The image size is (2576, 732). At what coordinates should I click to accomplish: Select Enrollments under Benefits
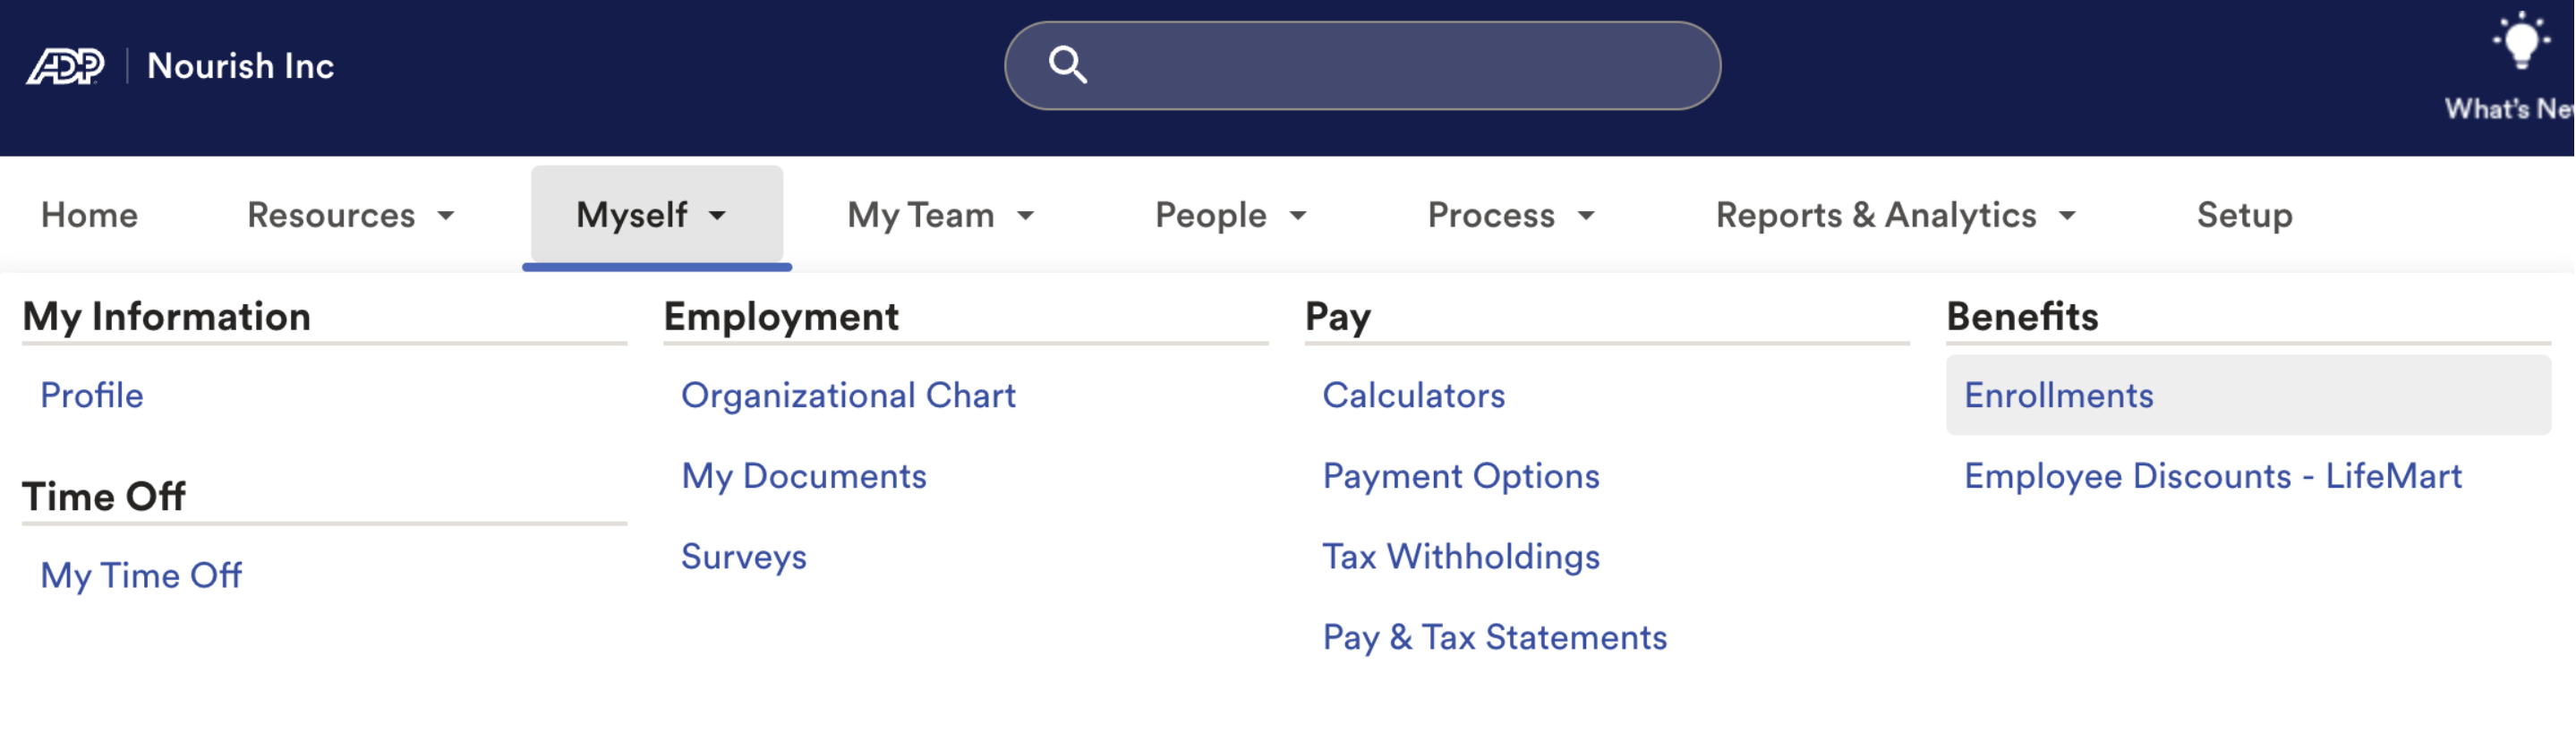coord(2058,395)
